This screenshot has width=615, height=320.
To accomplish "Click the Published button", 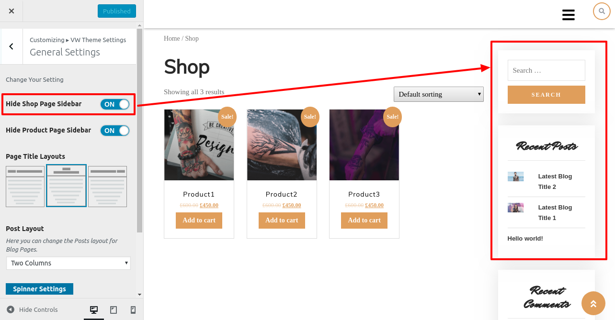I will pyautogui.click(x=117, y=11).
